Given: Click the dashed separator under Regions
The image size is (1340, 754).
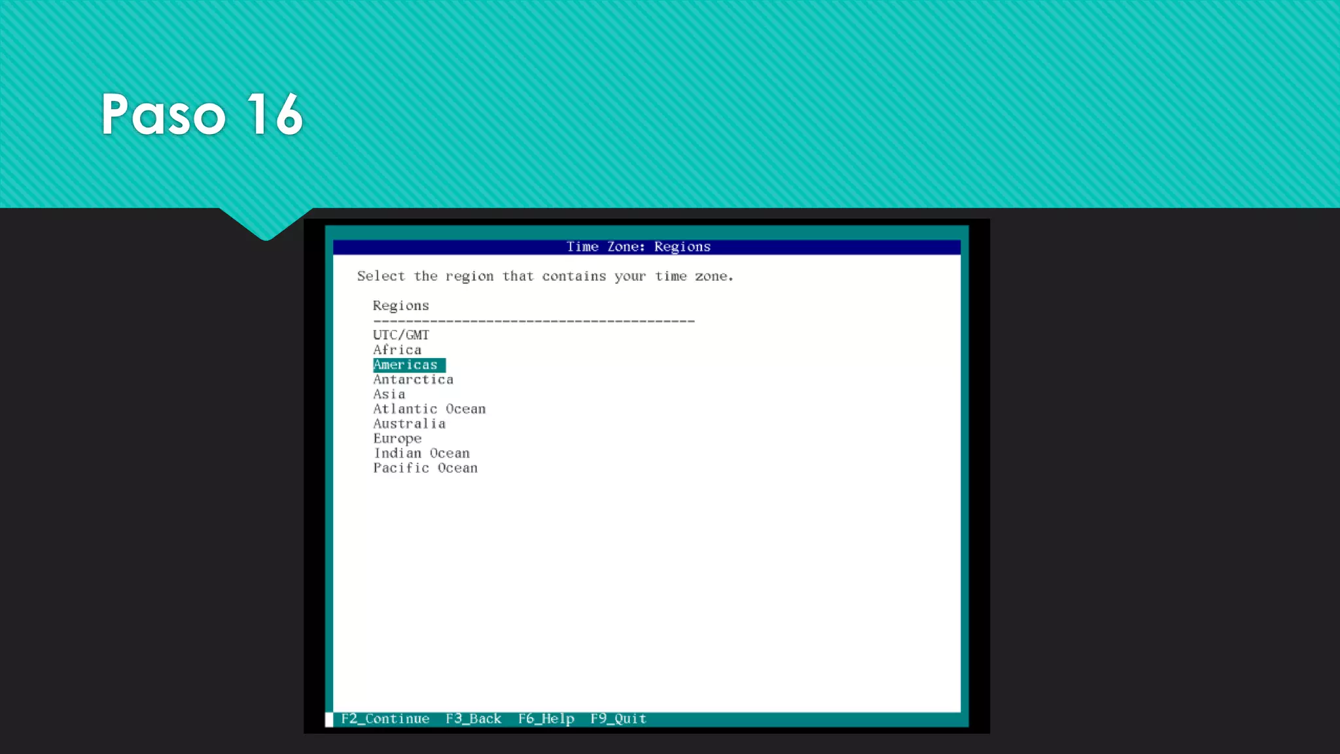Looking at the screenshot, I should 533,321.
